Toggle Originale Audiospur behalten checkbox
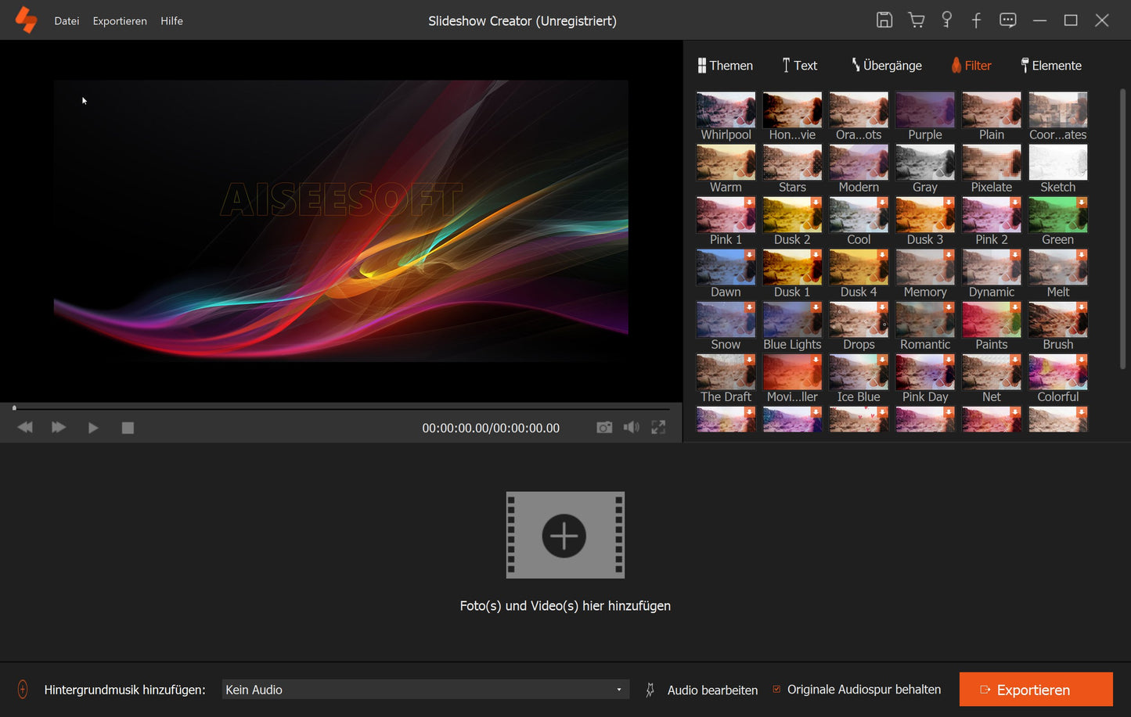1131x717 pixels. coord(776,690)
